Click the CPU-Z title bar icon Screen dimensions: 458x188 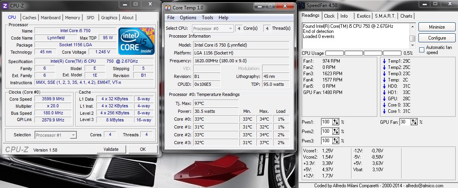click(x=5, y=5)
